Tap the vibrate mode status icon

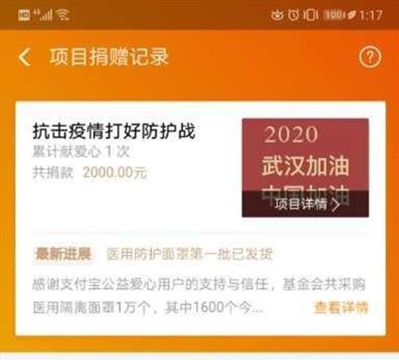[x=310, y=15]
